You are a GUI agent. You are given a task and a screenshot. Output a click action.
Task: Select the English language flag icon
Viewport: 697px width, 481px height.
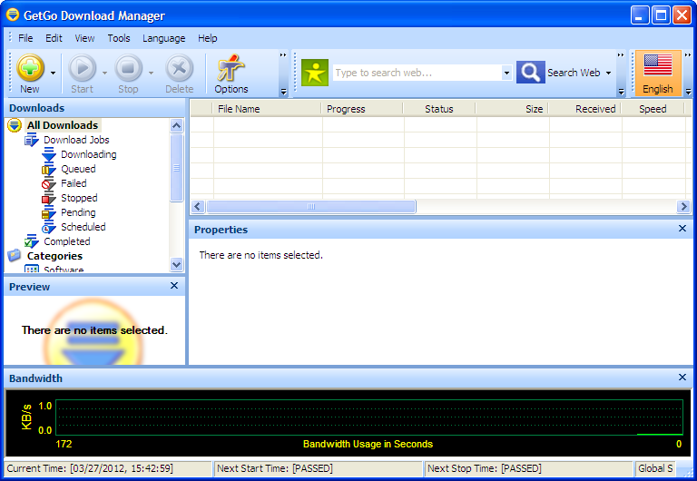coord(657,66)
